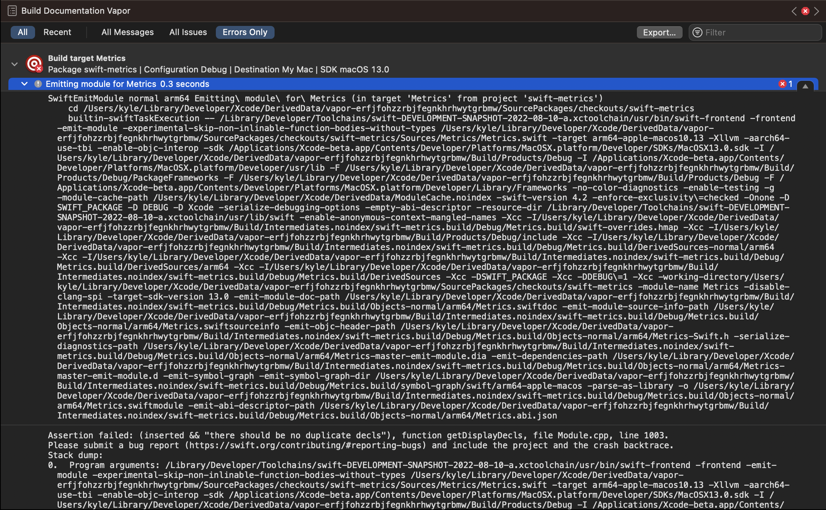Go to next issue with right chevron
This screenshot has height=510, width=826.
pos(816,11)
